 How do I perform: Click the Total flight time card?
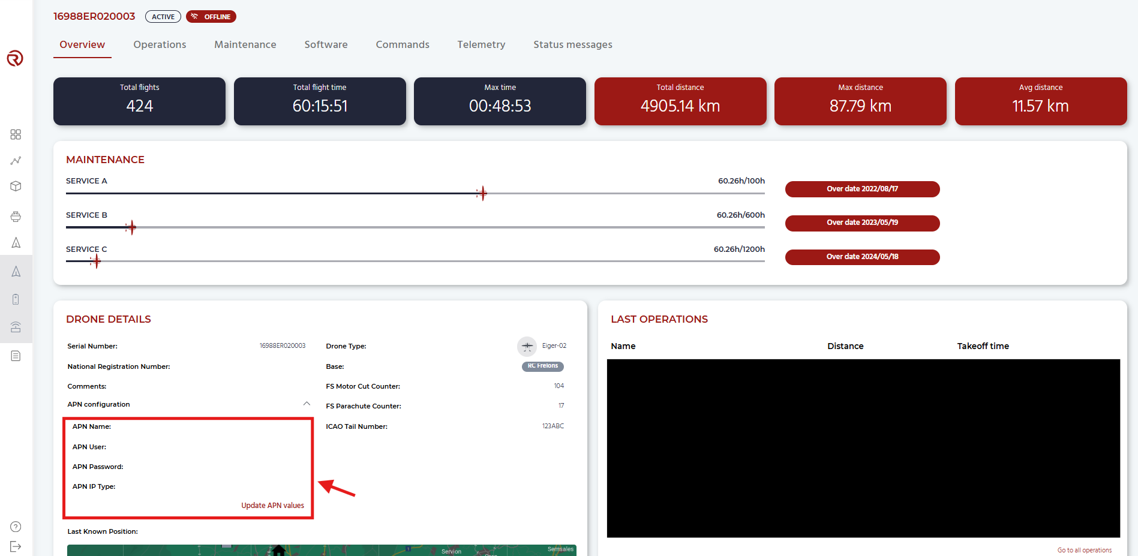tap(320, 101)
